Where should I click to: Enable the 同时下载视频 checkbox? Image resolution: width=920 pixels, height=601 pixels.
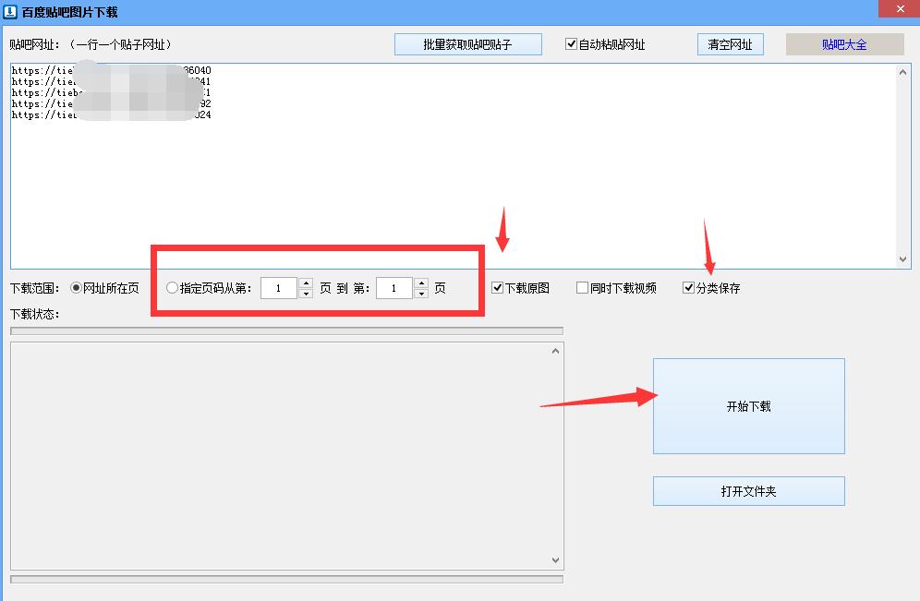pyautogui.click(x=582, y=288)
